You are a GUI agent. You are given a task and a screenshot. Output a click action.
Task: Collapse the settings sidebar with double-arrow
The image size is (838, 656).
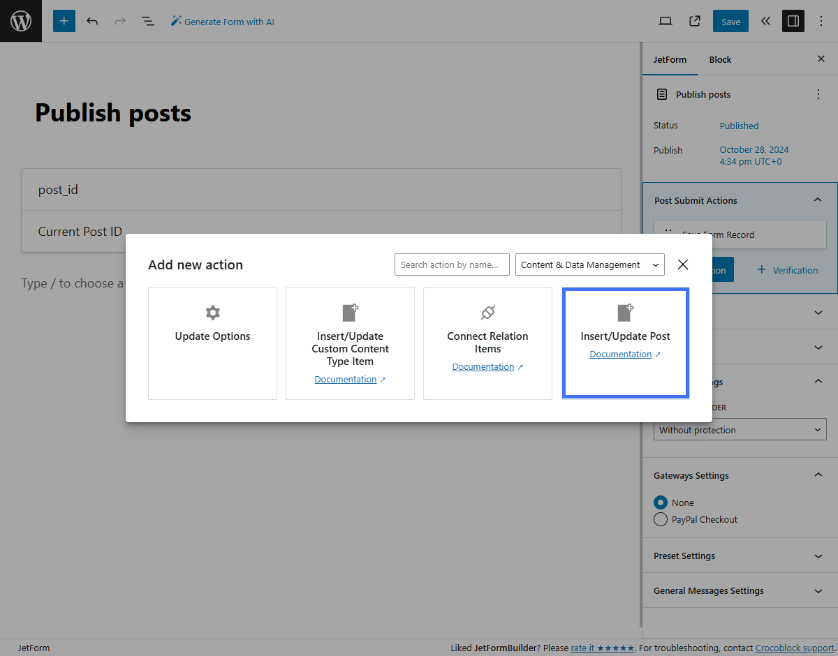(765, 21)
